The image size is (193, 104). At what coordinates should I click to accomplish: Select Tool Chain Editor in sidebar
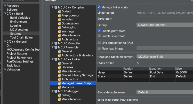[21, 37]
